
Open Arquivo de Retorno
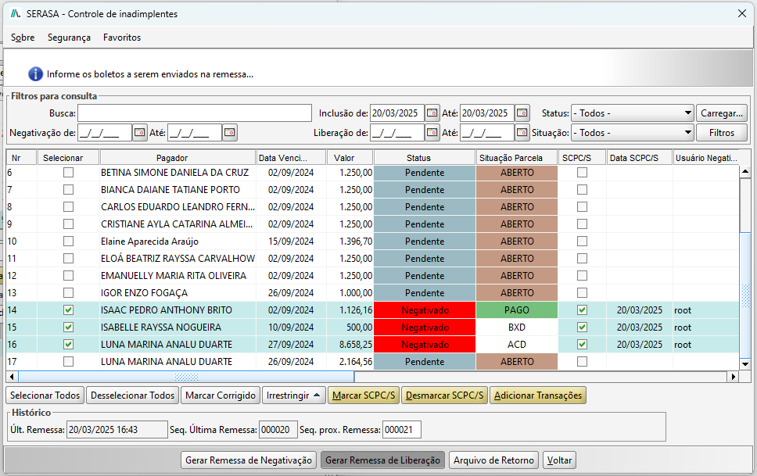(493, 460)
